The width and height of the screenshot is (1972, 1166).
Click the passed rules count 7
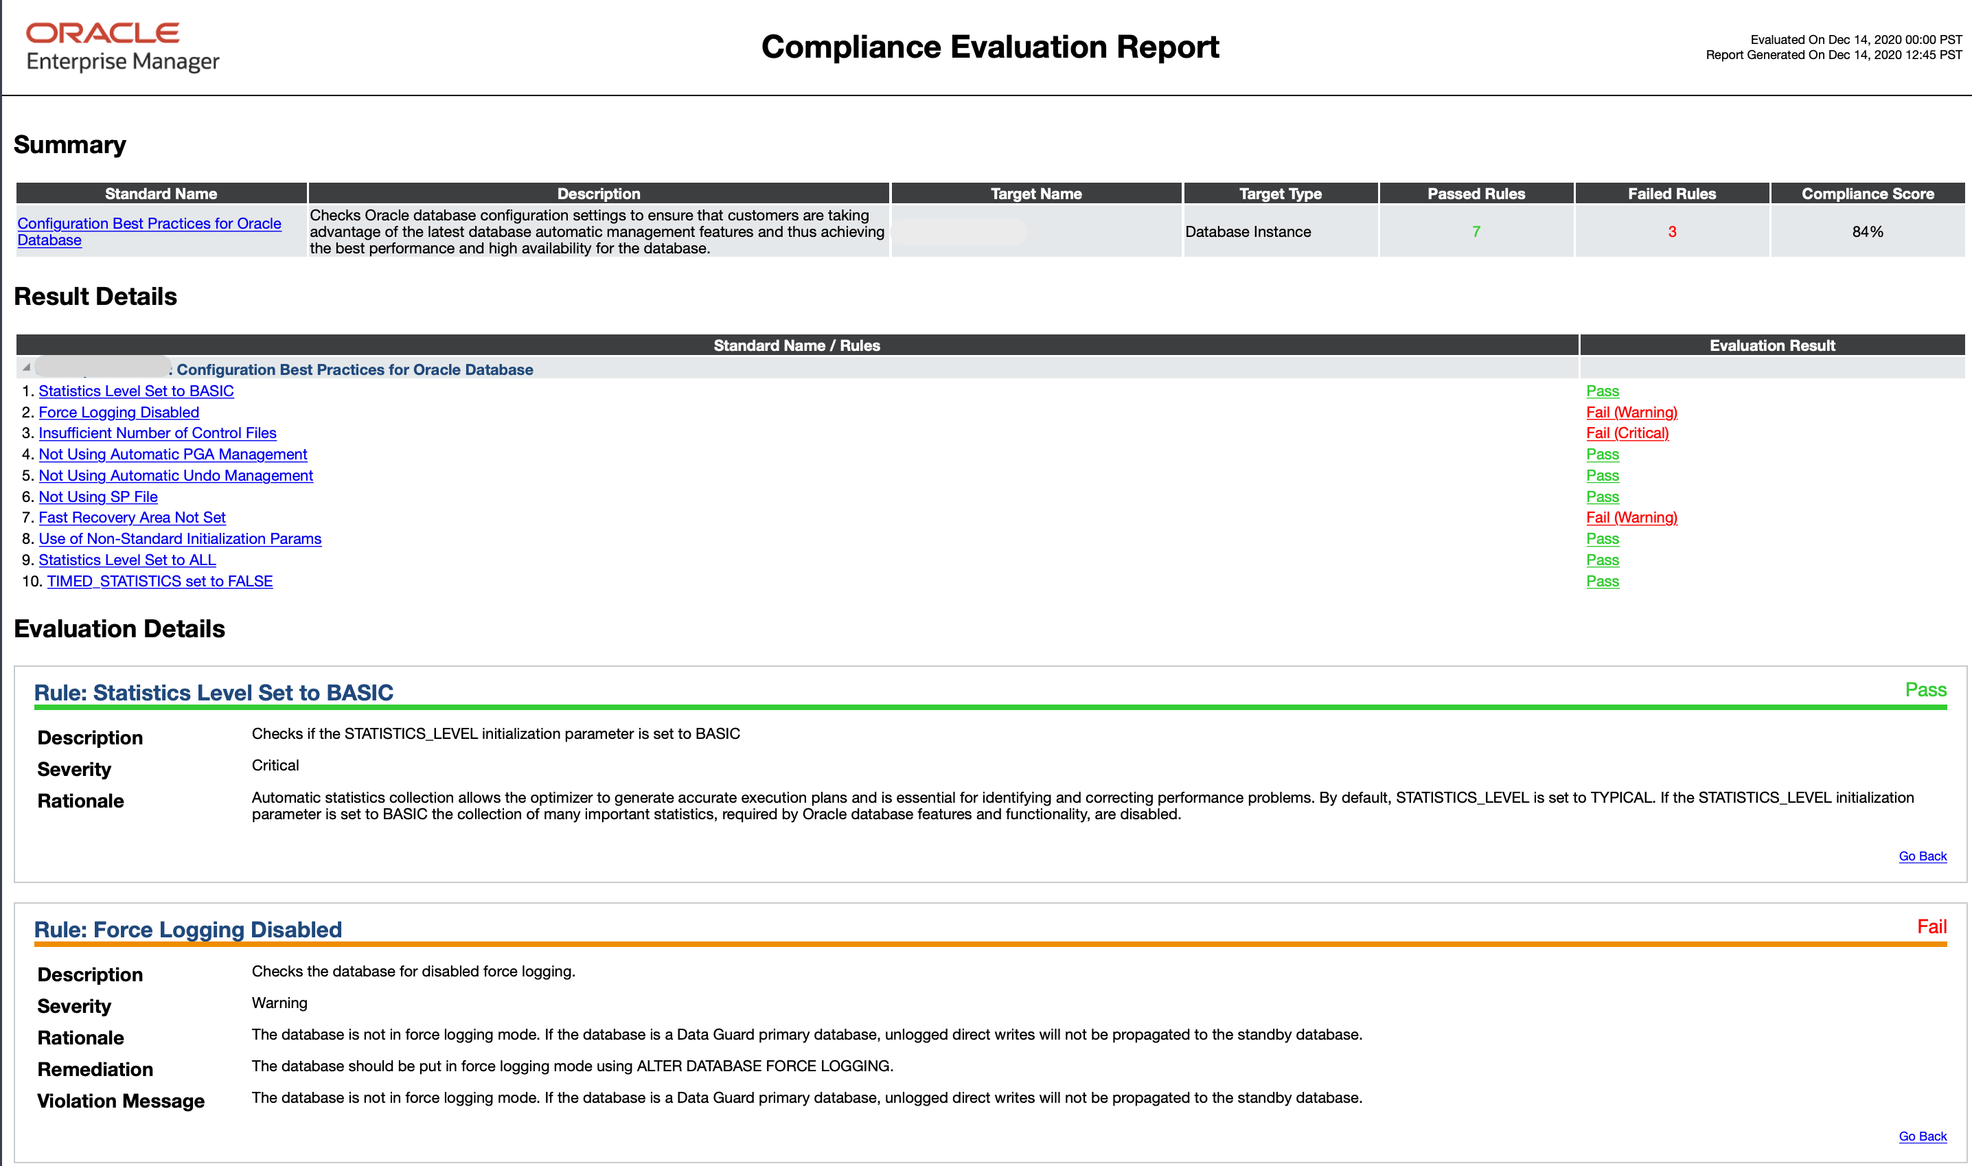click(1476, 232)
